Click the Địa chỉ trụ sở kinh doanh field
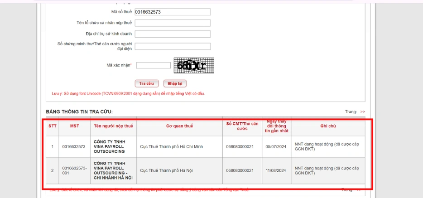 click(173, 34)
